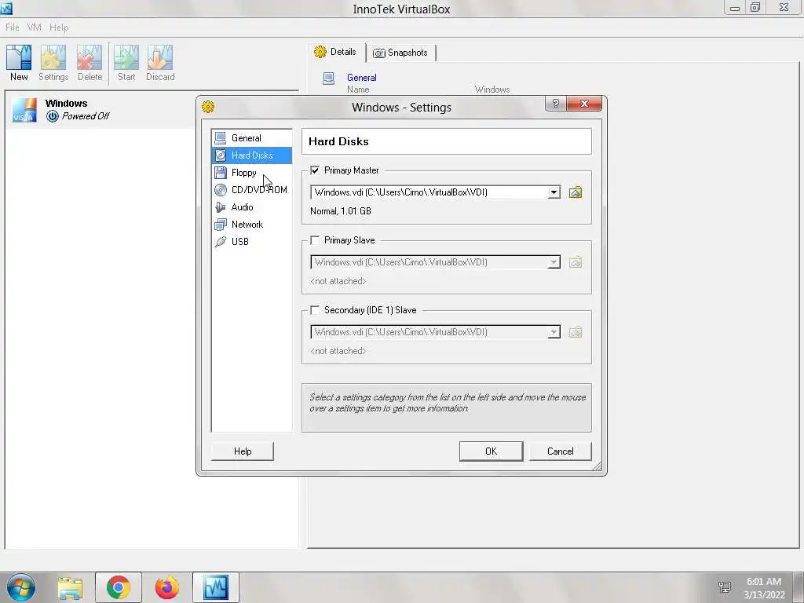Click the Help button in settings dialog

[243, 451]
